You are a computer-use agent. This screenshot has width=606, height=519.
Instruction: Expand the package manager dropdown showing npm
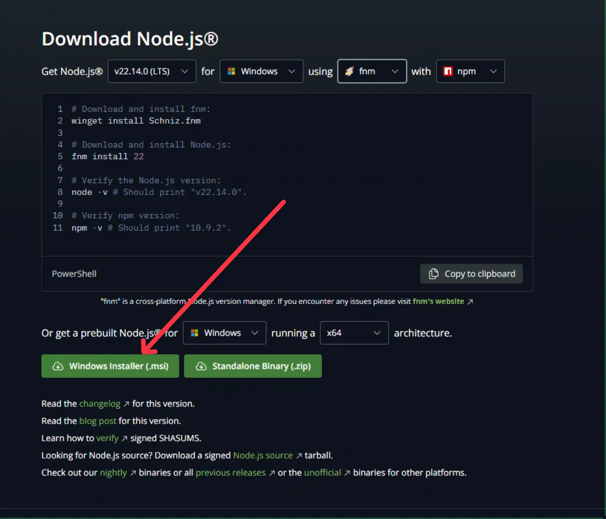click(470, 71)
